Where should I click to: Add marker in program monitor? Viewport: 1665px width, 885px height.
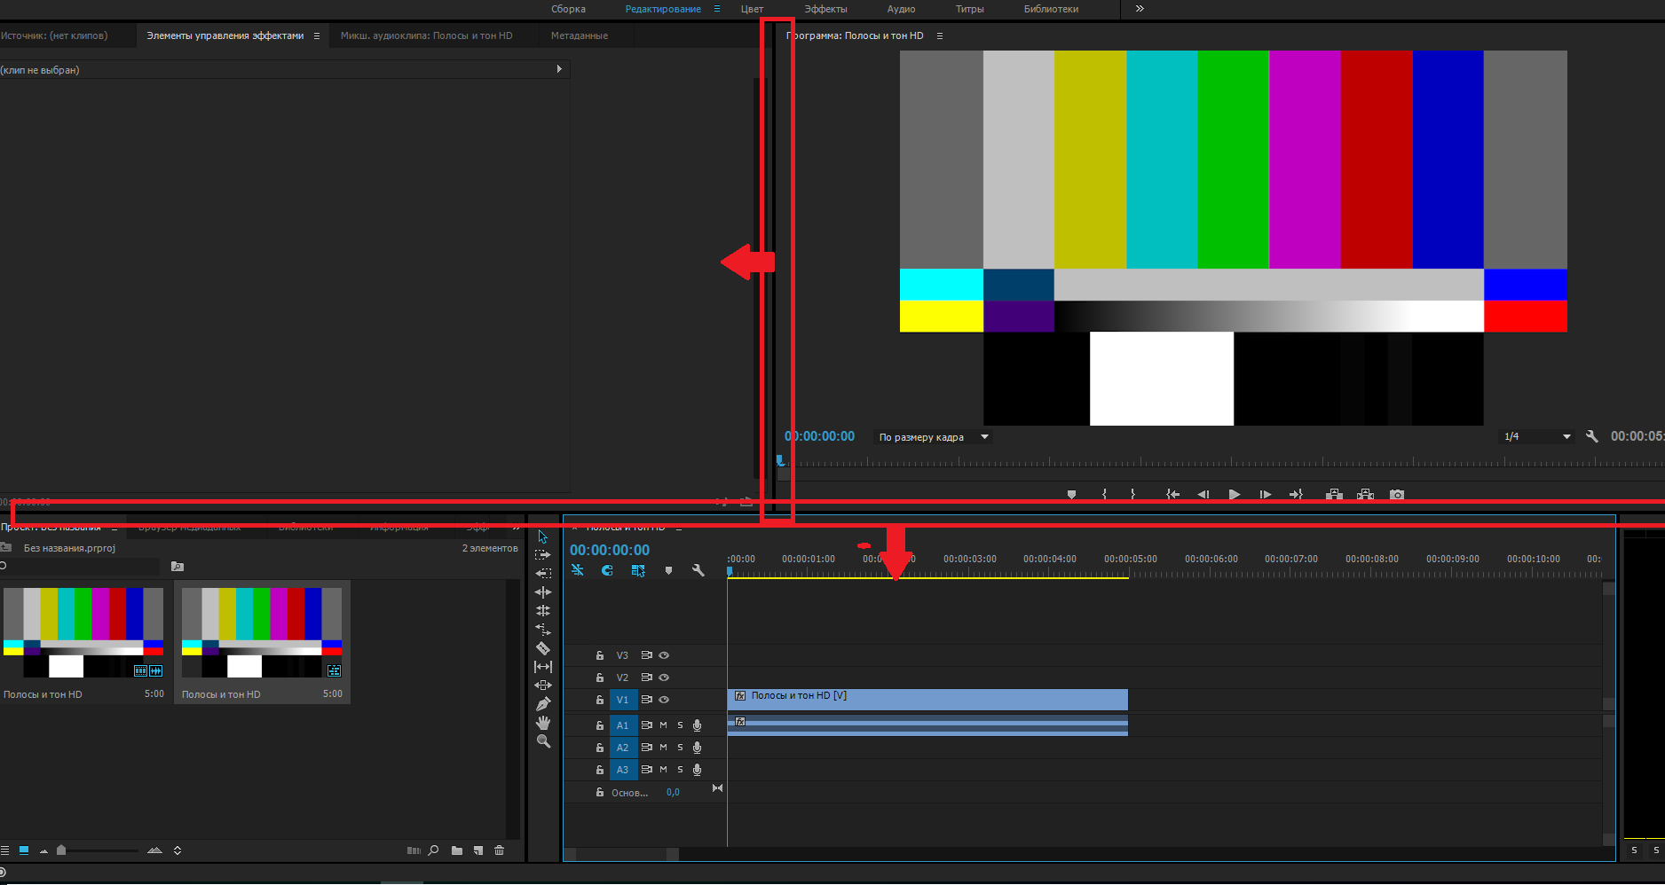tap(1071, 495)
